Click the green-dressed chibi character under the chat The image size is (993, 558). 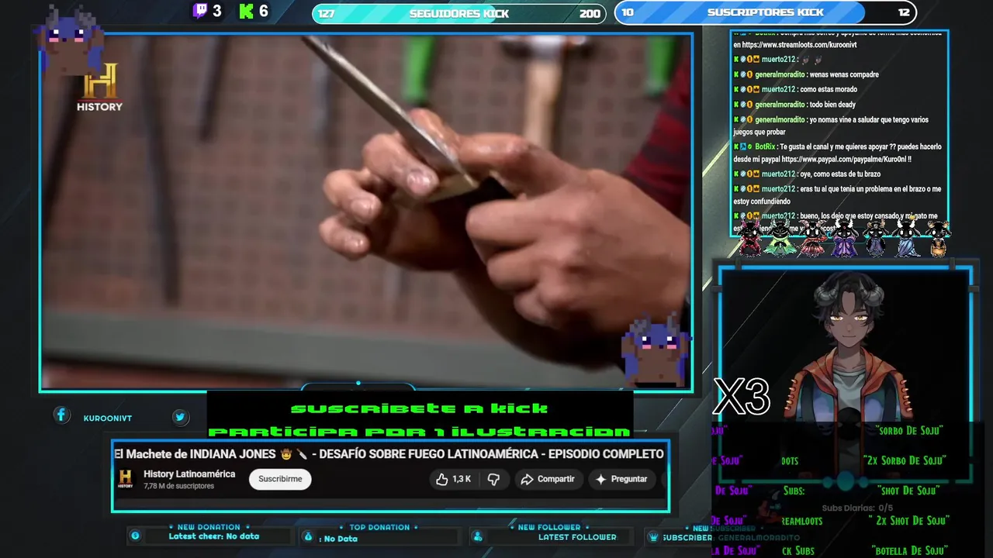point(780,238)
